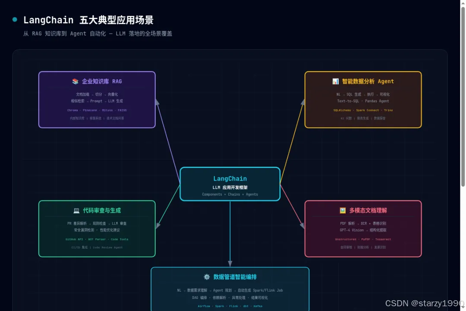Click the CI/CD 集成 | Code Review Agent line

coord(97,248)
